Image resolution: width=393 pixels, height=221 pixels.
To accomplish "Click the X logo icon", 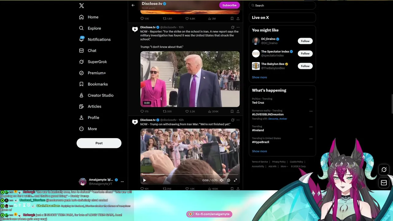I will 81,6.
